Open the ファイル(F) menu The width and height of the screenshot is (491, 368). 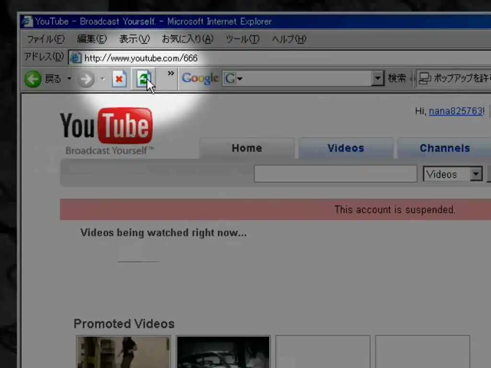coord(46,39)
